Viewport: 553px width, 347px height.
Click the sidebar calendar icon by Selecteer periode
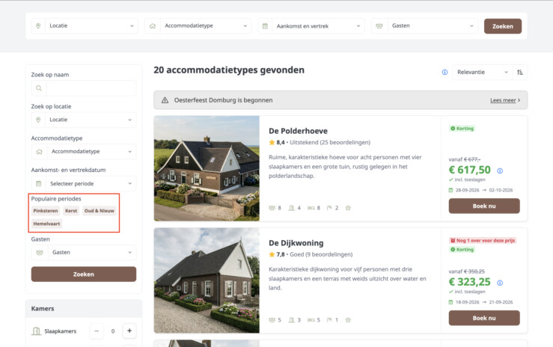click(39, 183)
